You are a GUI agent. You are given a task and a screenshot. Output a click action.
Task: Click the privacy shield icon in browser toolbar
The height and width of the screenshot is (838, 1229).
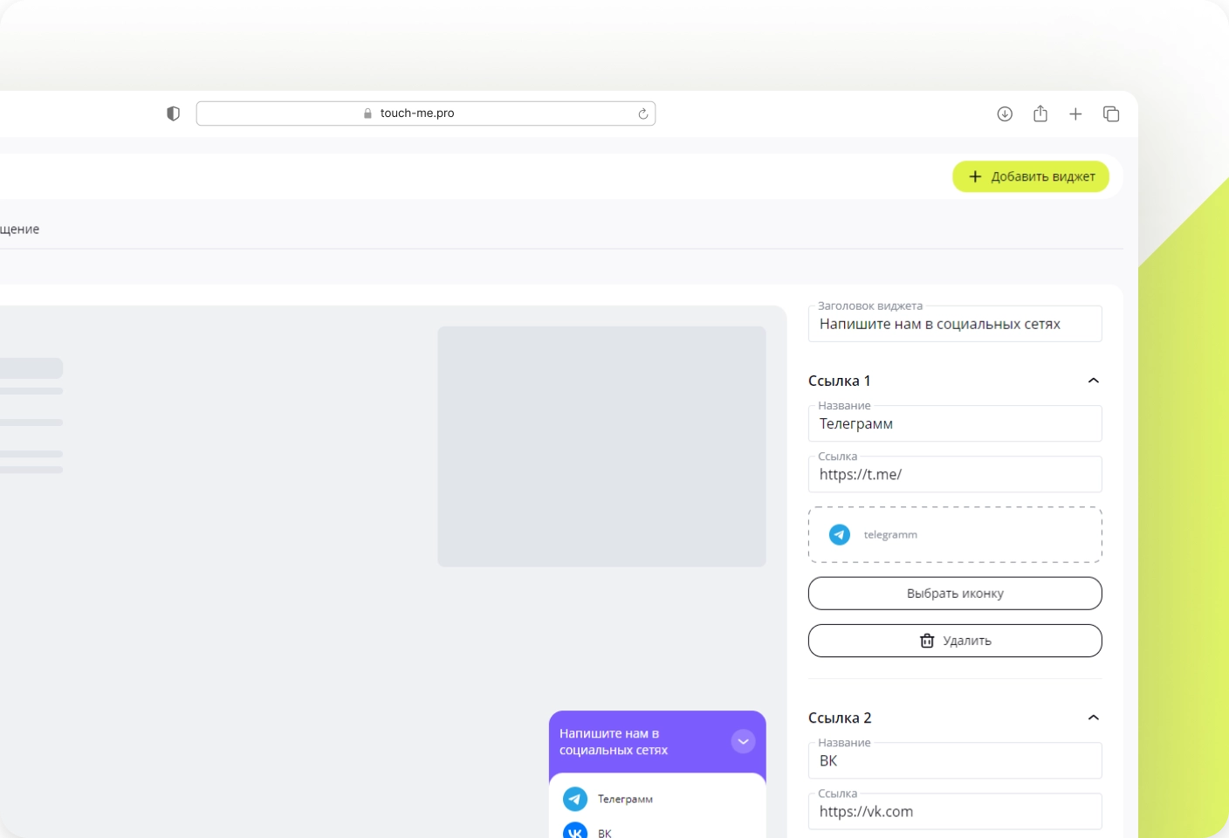click(173, 113)
